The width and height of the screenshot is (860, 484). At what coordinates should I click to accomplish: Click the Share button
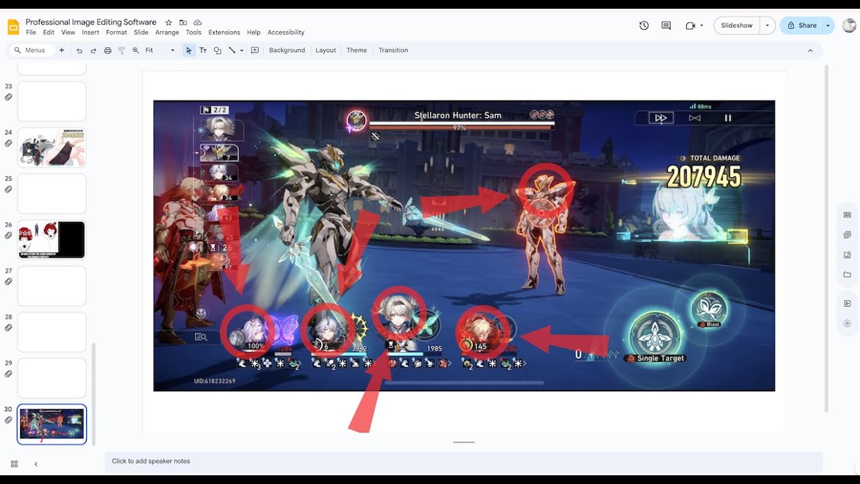pyautogui.click(x=802, y=26)
